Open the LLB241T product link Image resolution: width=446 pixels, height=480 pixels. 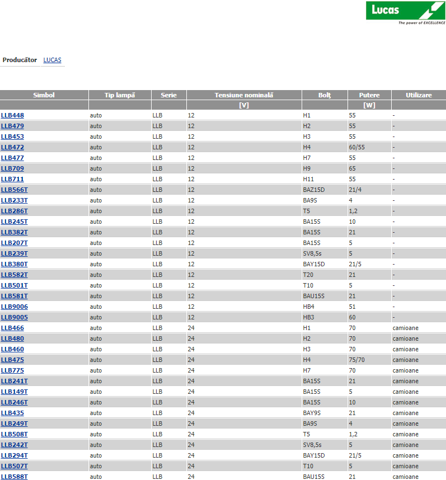tap(14, 381)
